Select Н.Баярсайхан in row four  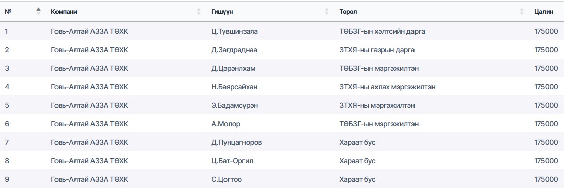point(234,87)
